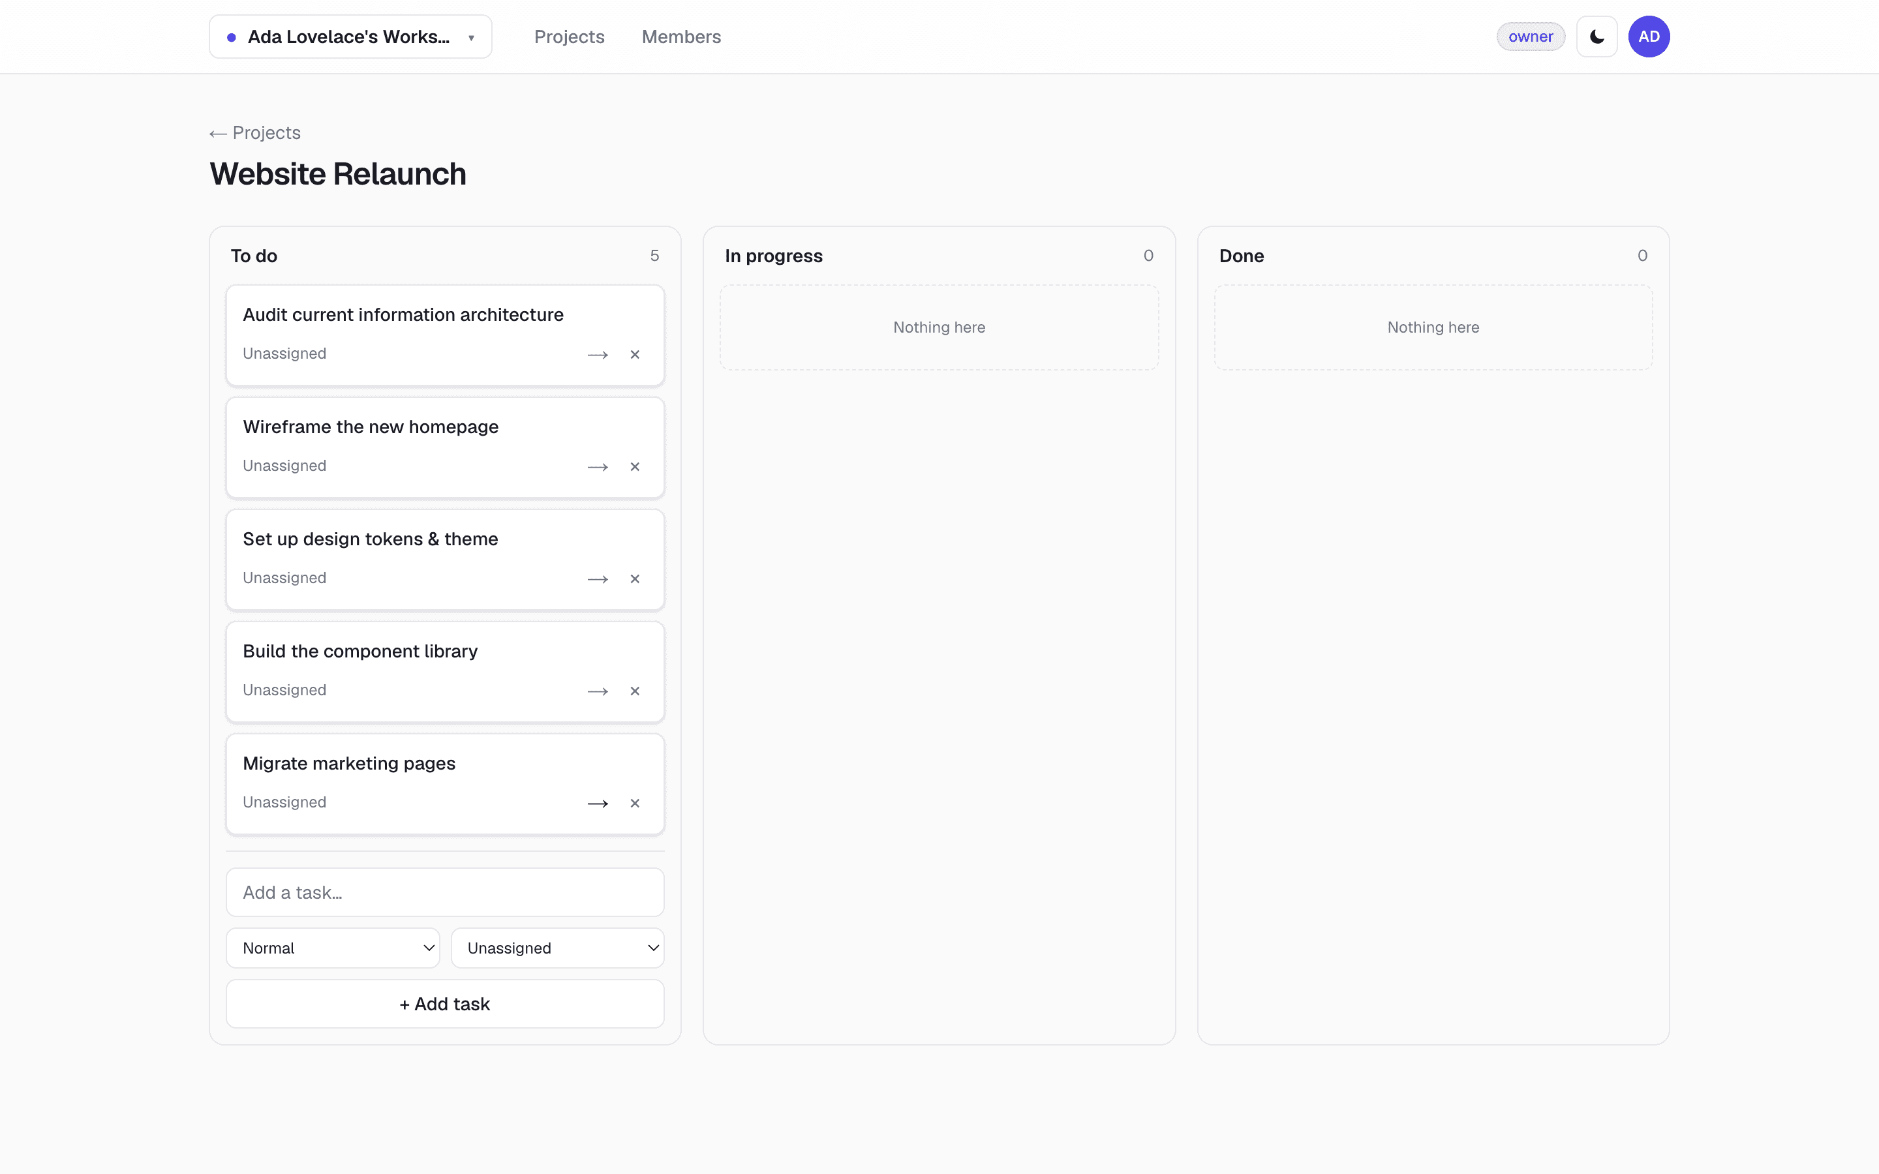Move 'Set up design tokens & theme' to next column
This screenshot has height=1174, width=1879.
click(597, 579)
